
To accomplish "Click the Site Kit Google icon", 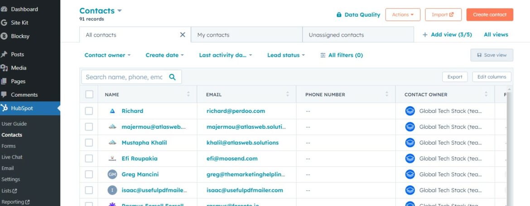I will click(4, 23).
